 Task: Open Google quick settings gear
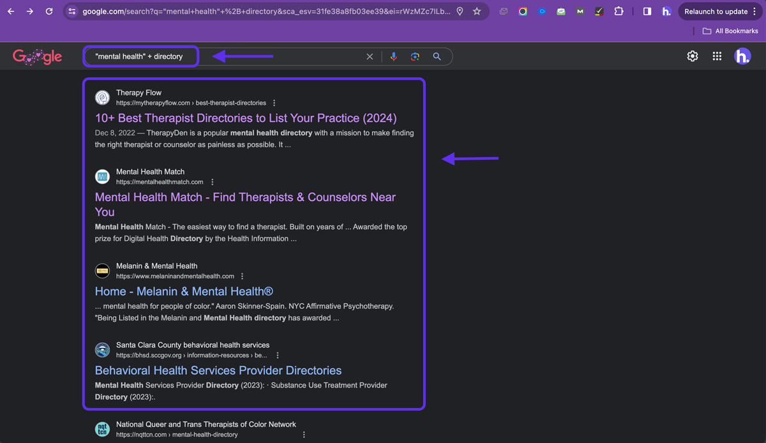693,56
